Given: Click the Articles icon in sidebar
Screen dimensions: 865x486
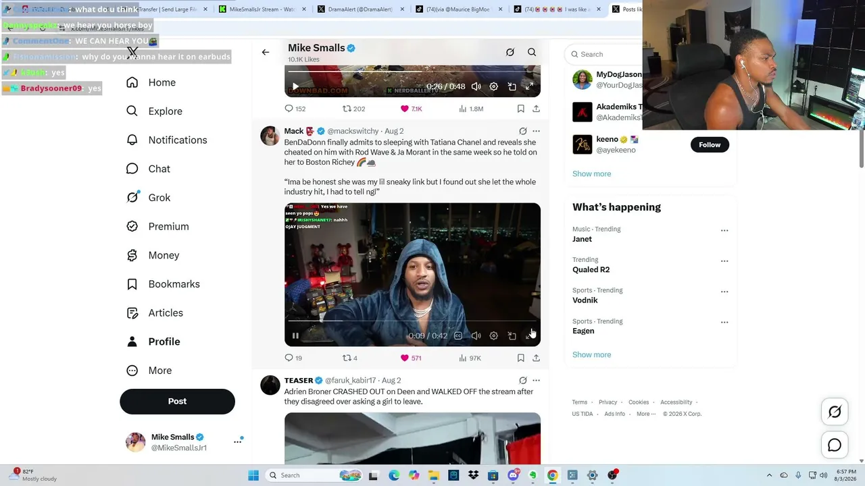Looking at the screenshot, I should [132, 313].
